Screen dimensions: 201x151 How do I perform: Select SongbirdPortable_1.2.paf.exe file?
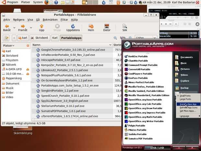[60, 91]
